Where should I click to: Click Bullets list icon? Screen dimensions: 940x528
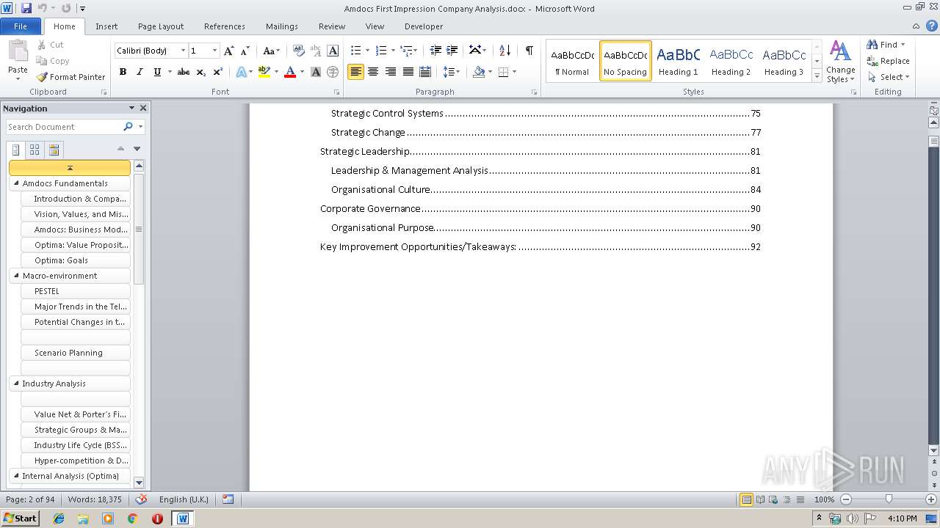click(355, 51)
